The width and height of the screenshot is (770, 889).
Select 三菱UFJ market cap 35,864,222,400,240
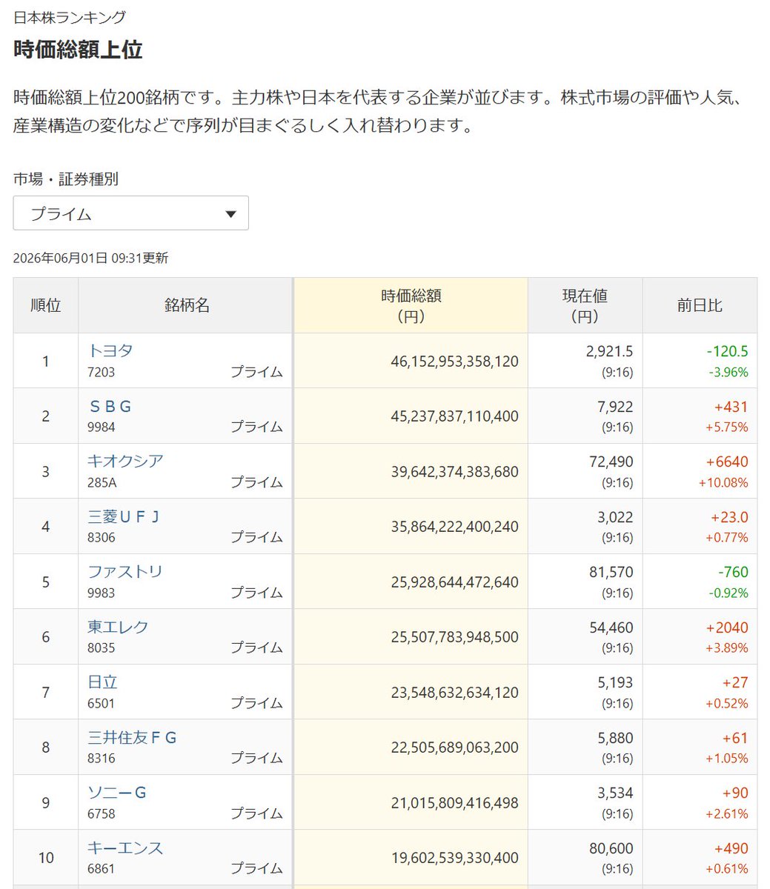point(454,527)
